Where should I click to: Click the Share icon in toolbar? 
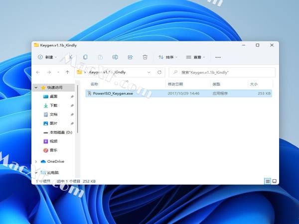coord(130,57)
